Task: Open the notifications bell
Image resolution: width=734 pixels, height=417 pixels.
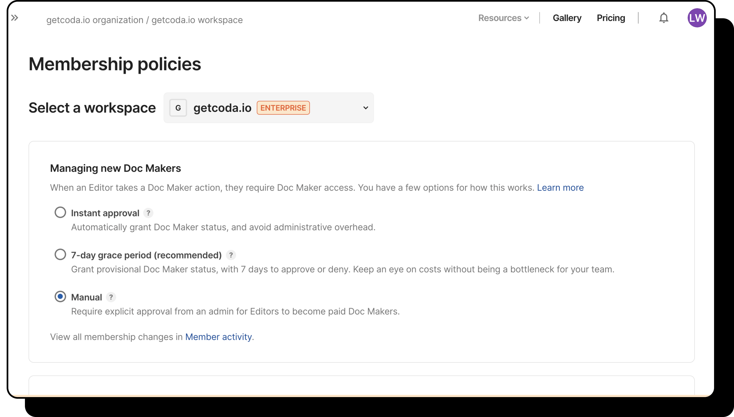Action: [x=664, y=18]
